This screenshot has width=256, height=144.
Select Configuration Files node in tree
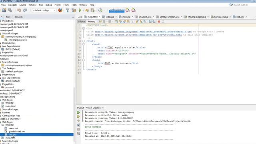click(x=11, y=116)
